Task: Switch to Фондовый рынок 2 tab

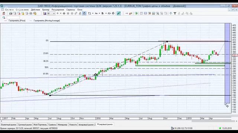Action: click(x=87, y=125)
